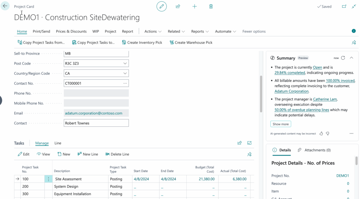
Task: Open the DEMO1 Project No. link
Action: tap(342, 175)
